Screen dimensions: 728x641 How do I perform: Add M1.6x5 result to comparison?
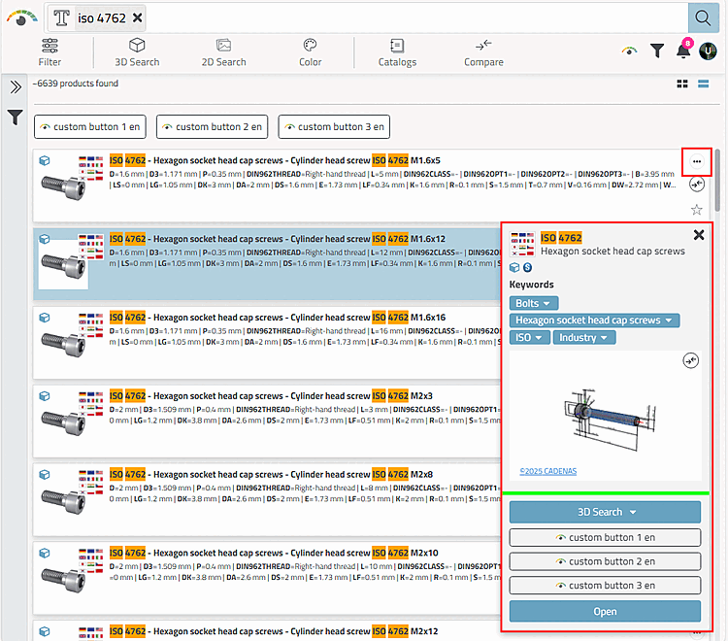click(x=696, y=185)
